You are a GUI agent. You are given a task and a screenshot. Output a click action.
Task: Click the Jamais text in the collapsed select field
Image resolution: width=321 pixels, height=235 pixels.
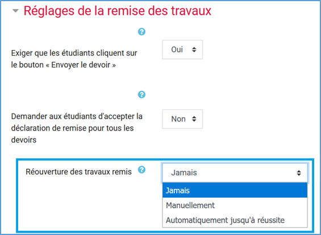(184, 173)
